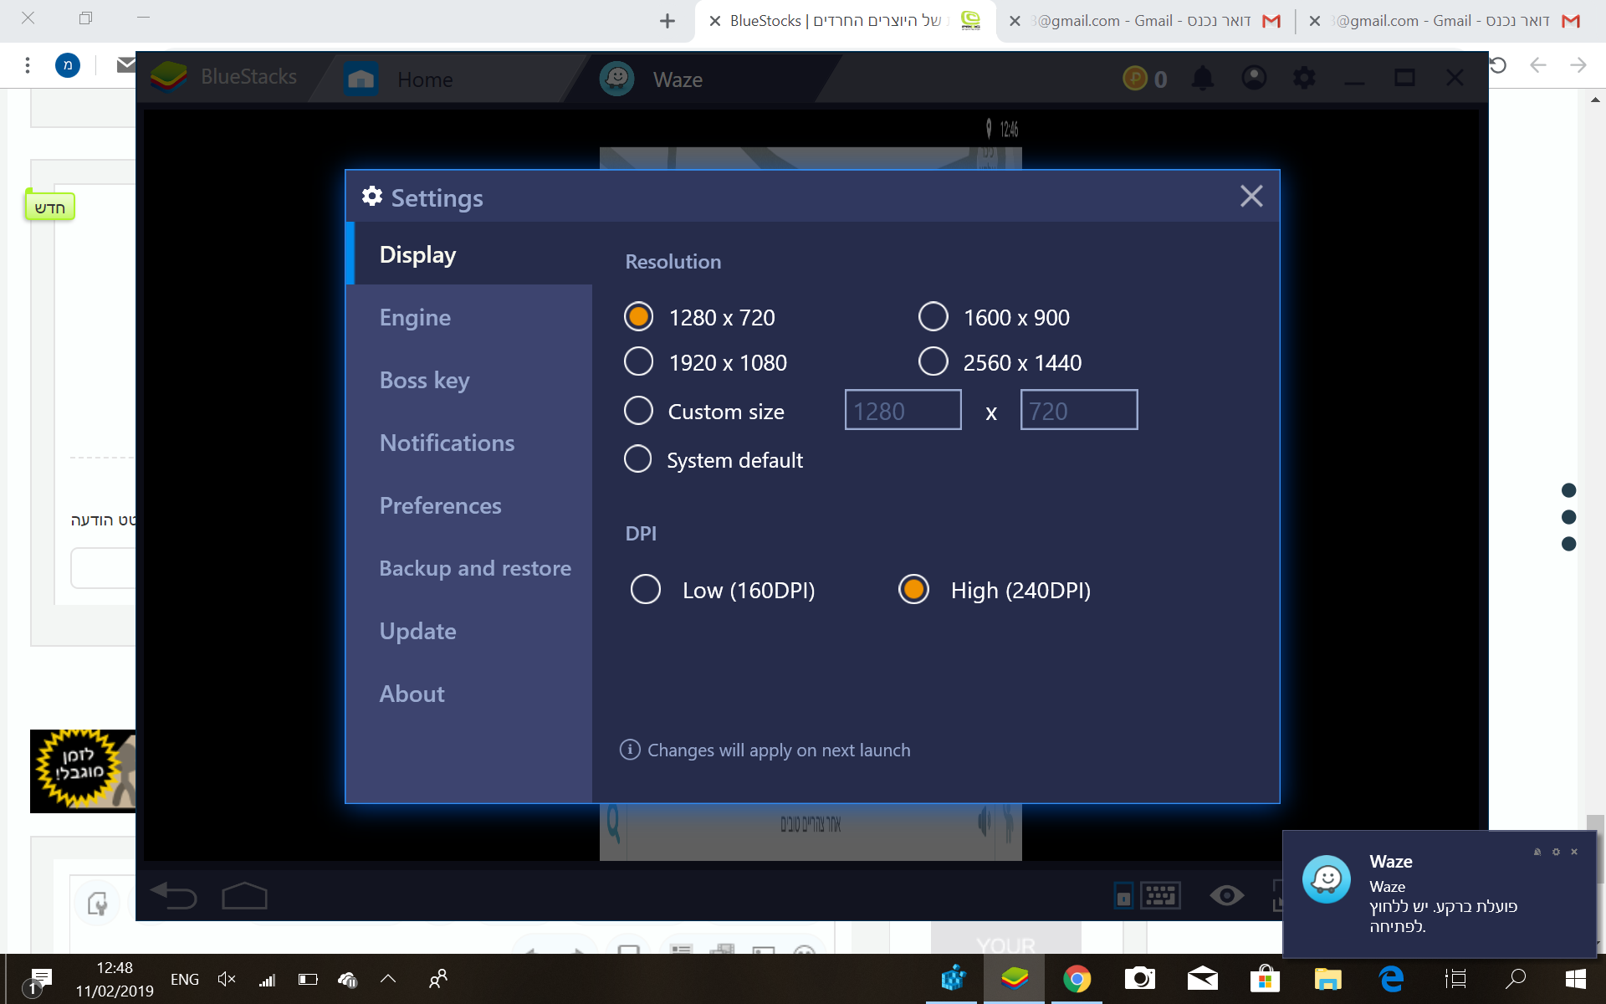Open the browser profile avatar

[68, 65]
